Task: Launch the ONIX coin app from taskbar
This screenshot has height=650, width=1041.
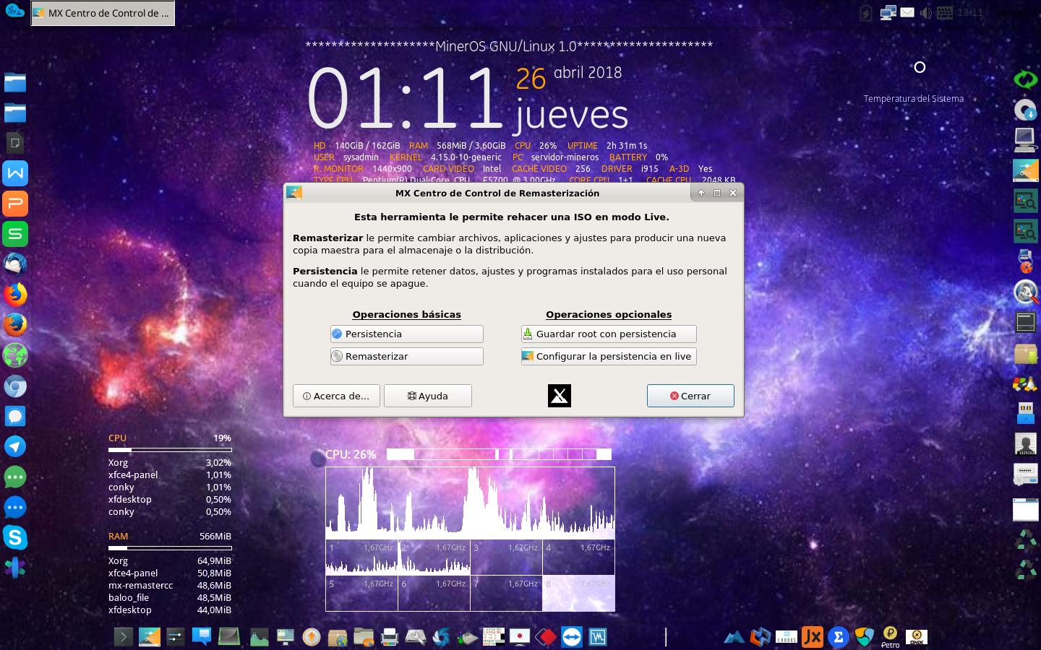Action: click(916, 637)
